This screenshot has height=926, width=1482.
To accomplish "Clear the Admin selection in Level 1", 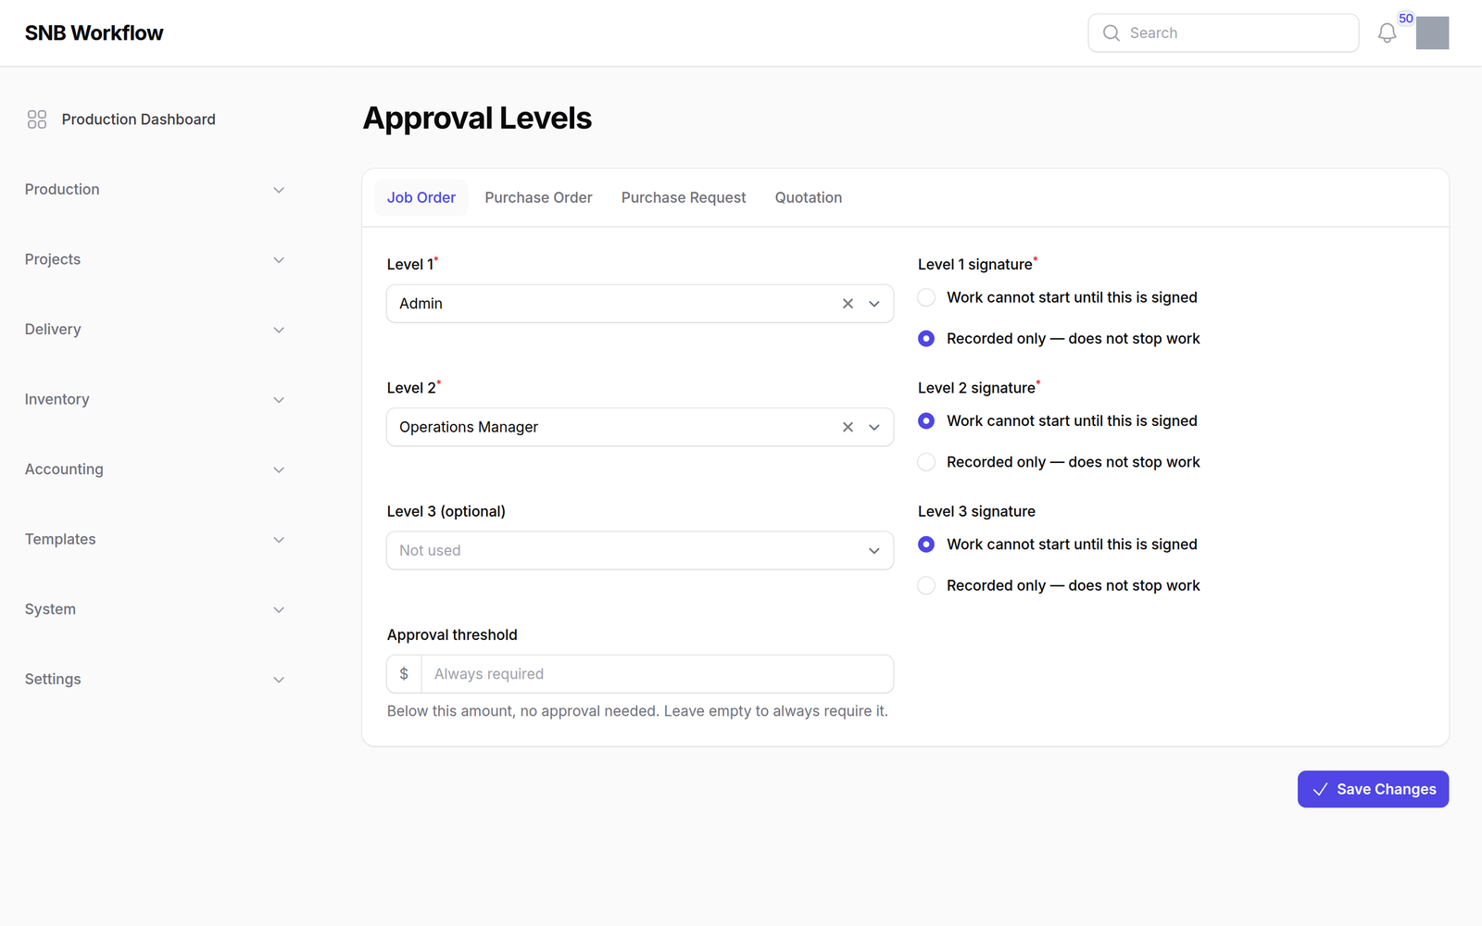I will click(848, 304).
